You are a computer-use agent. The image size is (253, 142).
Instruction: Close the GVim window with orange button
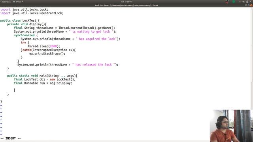251,5
